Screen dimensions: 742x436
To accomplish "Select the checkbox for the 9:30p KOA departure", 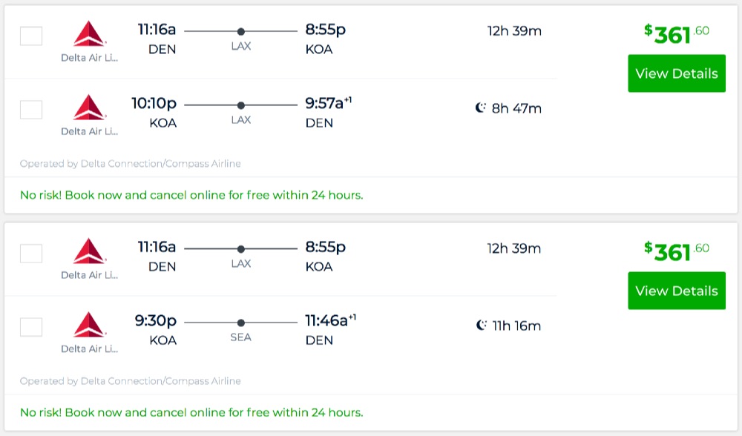I will (x=31, y=327).
